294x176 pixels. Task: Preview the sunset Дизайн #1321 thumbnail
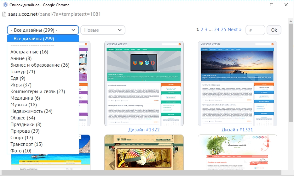pyautogui.click(x=237, y=84)
